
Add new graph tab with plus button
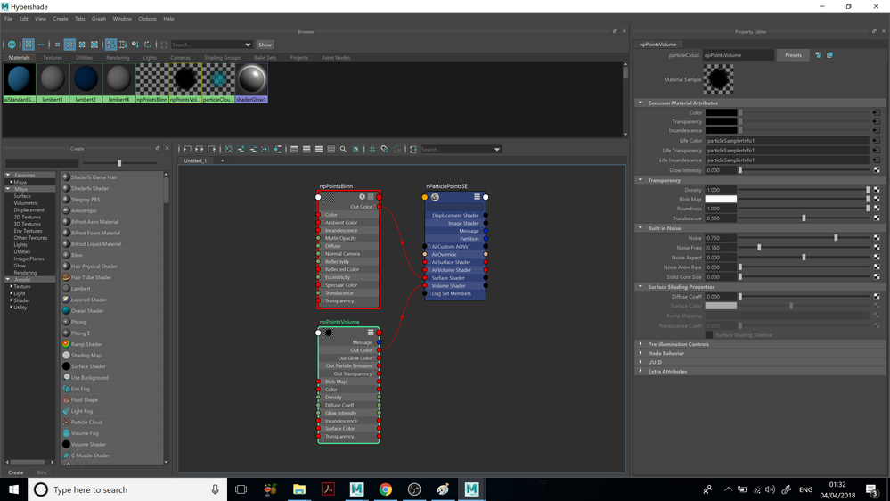click(x=222, y=160)
